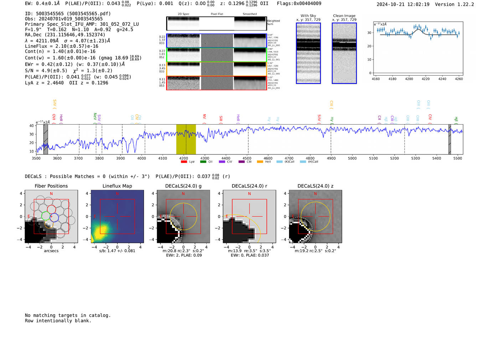Click the DECaLS r-band image

[249, 217]
